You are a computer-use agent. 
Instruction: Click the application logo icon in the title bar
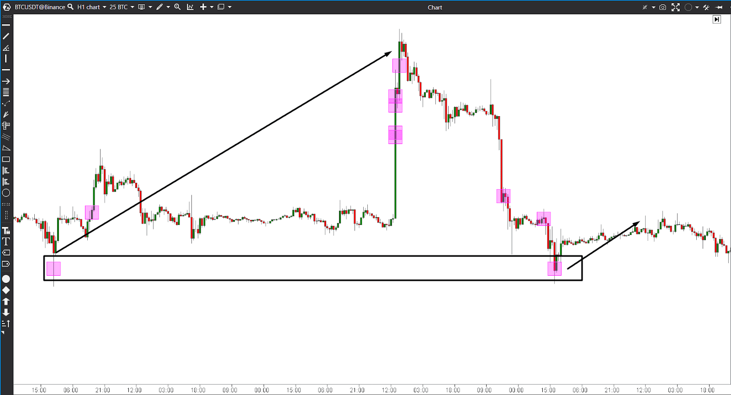pos(6,7)
